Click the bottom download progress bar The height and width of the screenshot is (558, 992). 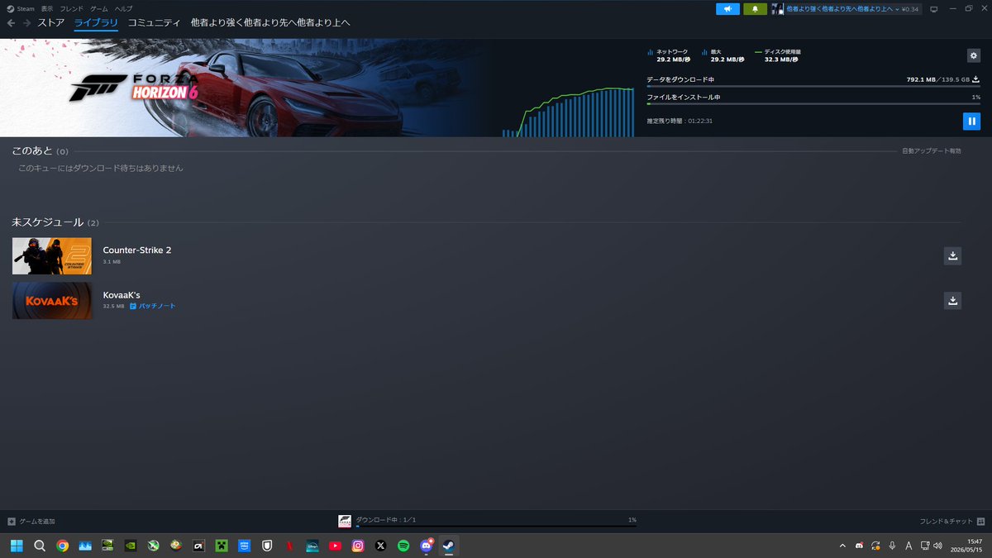496,527
